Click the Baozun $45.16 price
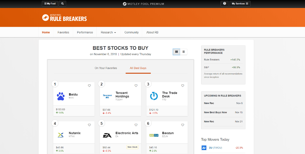This screenshot has width=305, height=154. point(153,147)
